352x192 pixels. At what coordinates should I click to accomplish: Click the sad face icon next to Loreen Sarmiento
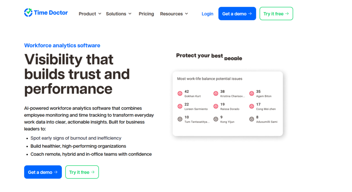tap(180, 106)
